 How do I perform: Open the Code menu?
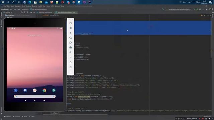(x=23, y=6)
